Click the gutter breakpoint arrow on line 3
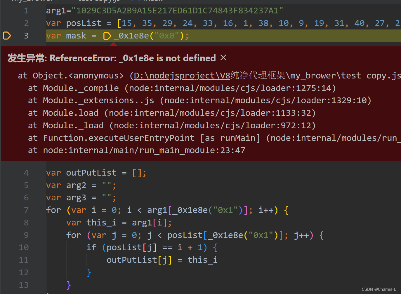The width and height of the screenshot is (401, 294). 7,36
